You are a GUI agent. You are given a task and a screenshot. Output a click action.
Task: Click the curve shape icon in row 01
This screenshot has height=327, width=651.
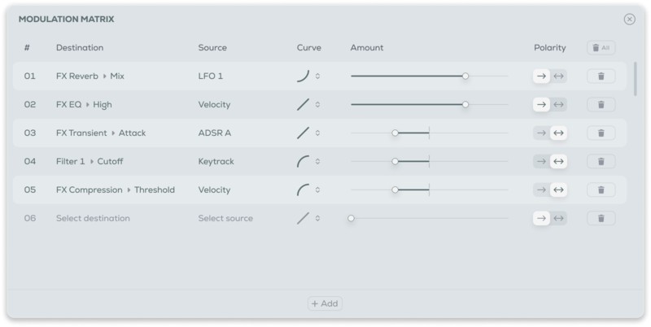click(303, 76)
